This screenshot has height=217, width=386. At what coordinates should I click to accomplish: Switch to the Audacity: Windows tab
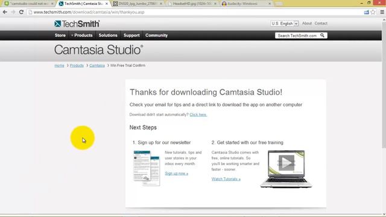click(x=246, y=4)
